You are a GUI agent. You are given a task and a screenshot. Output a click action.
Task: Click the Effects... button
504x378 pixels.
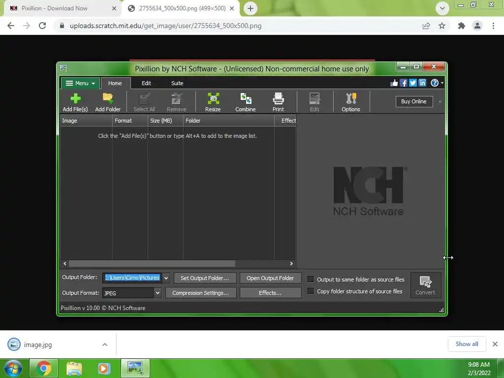click(270, 293)
